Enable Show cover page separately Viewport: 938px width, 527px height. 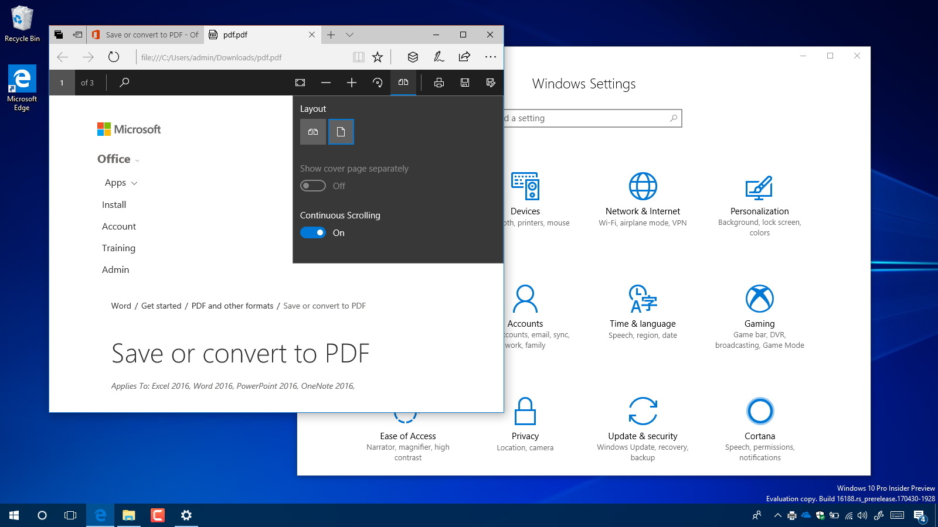(x=312, y=186)
